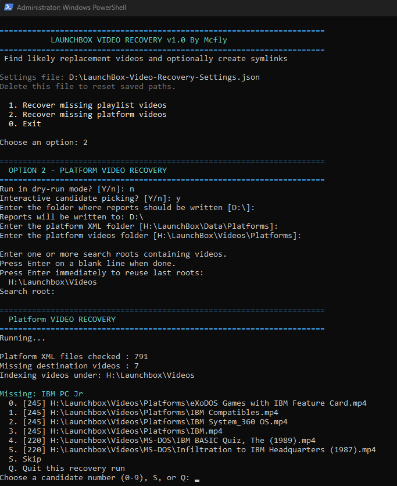Click the Interactive candidate picking prompt line
The width and height of the screenshot is (397, 486).
click(x=90, y=198)
